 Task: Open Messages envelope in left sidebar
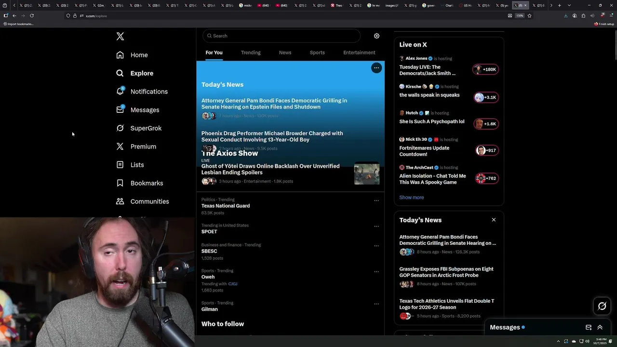coord(137,110)
